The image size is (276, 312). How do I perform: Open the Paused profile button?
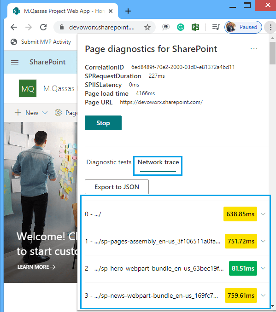point(243,27)
